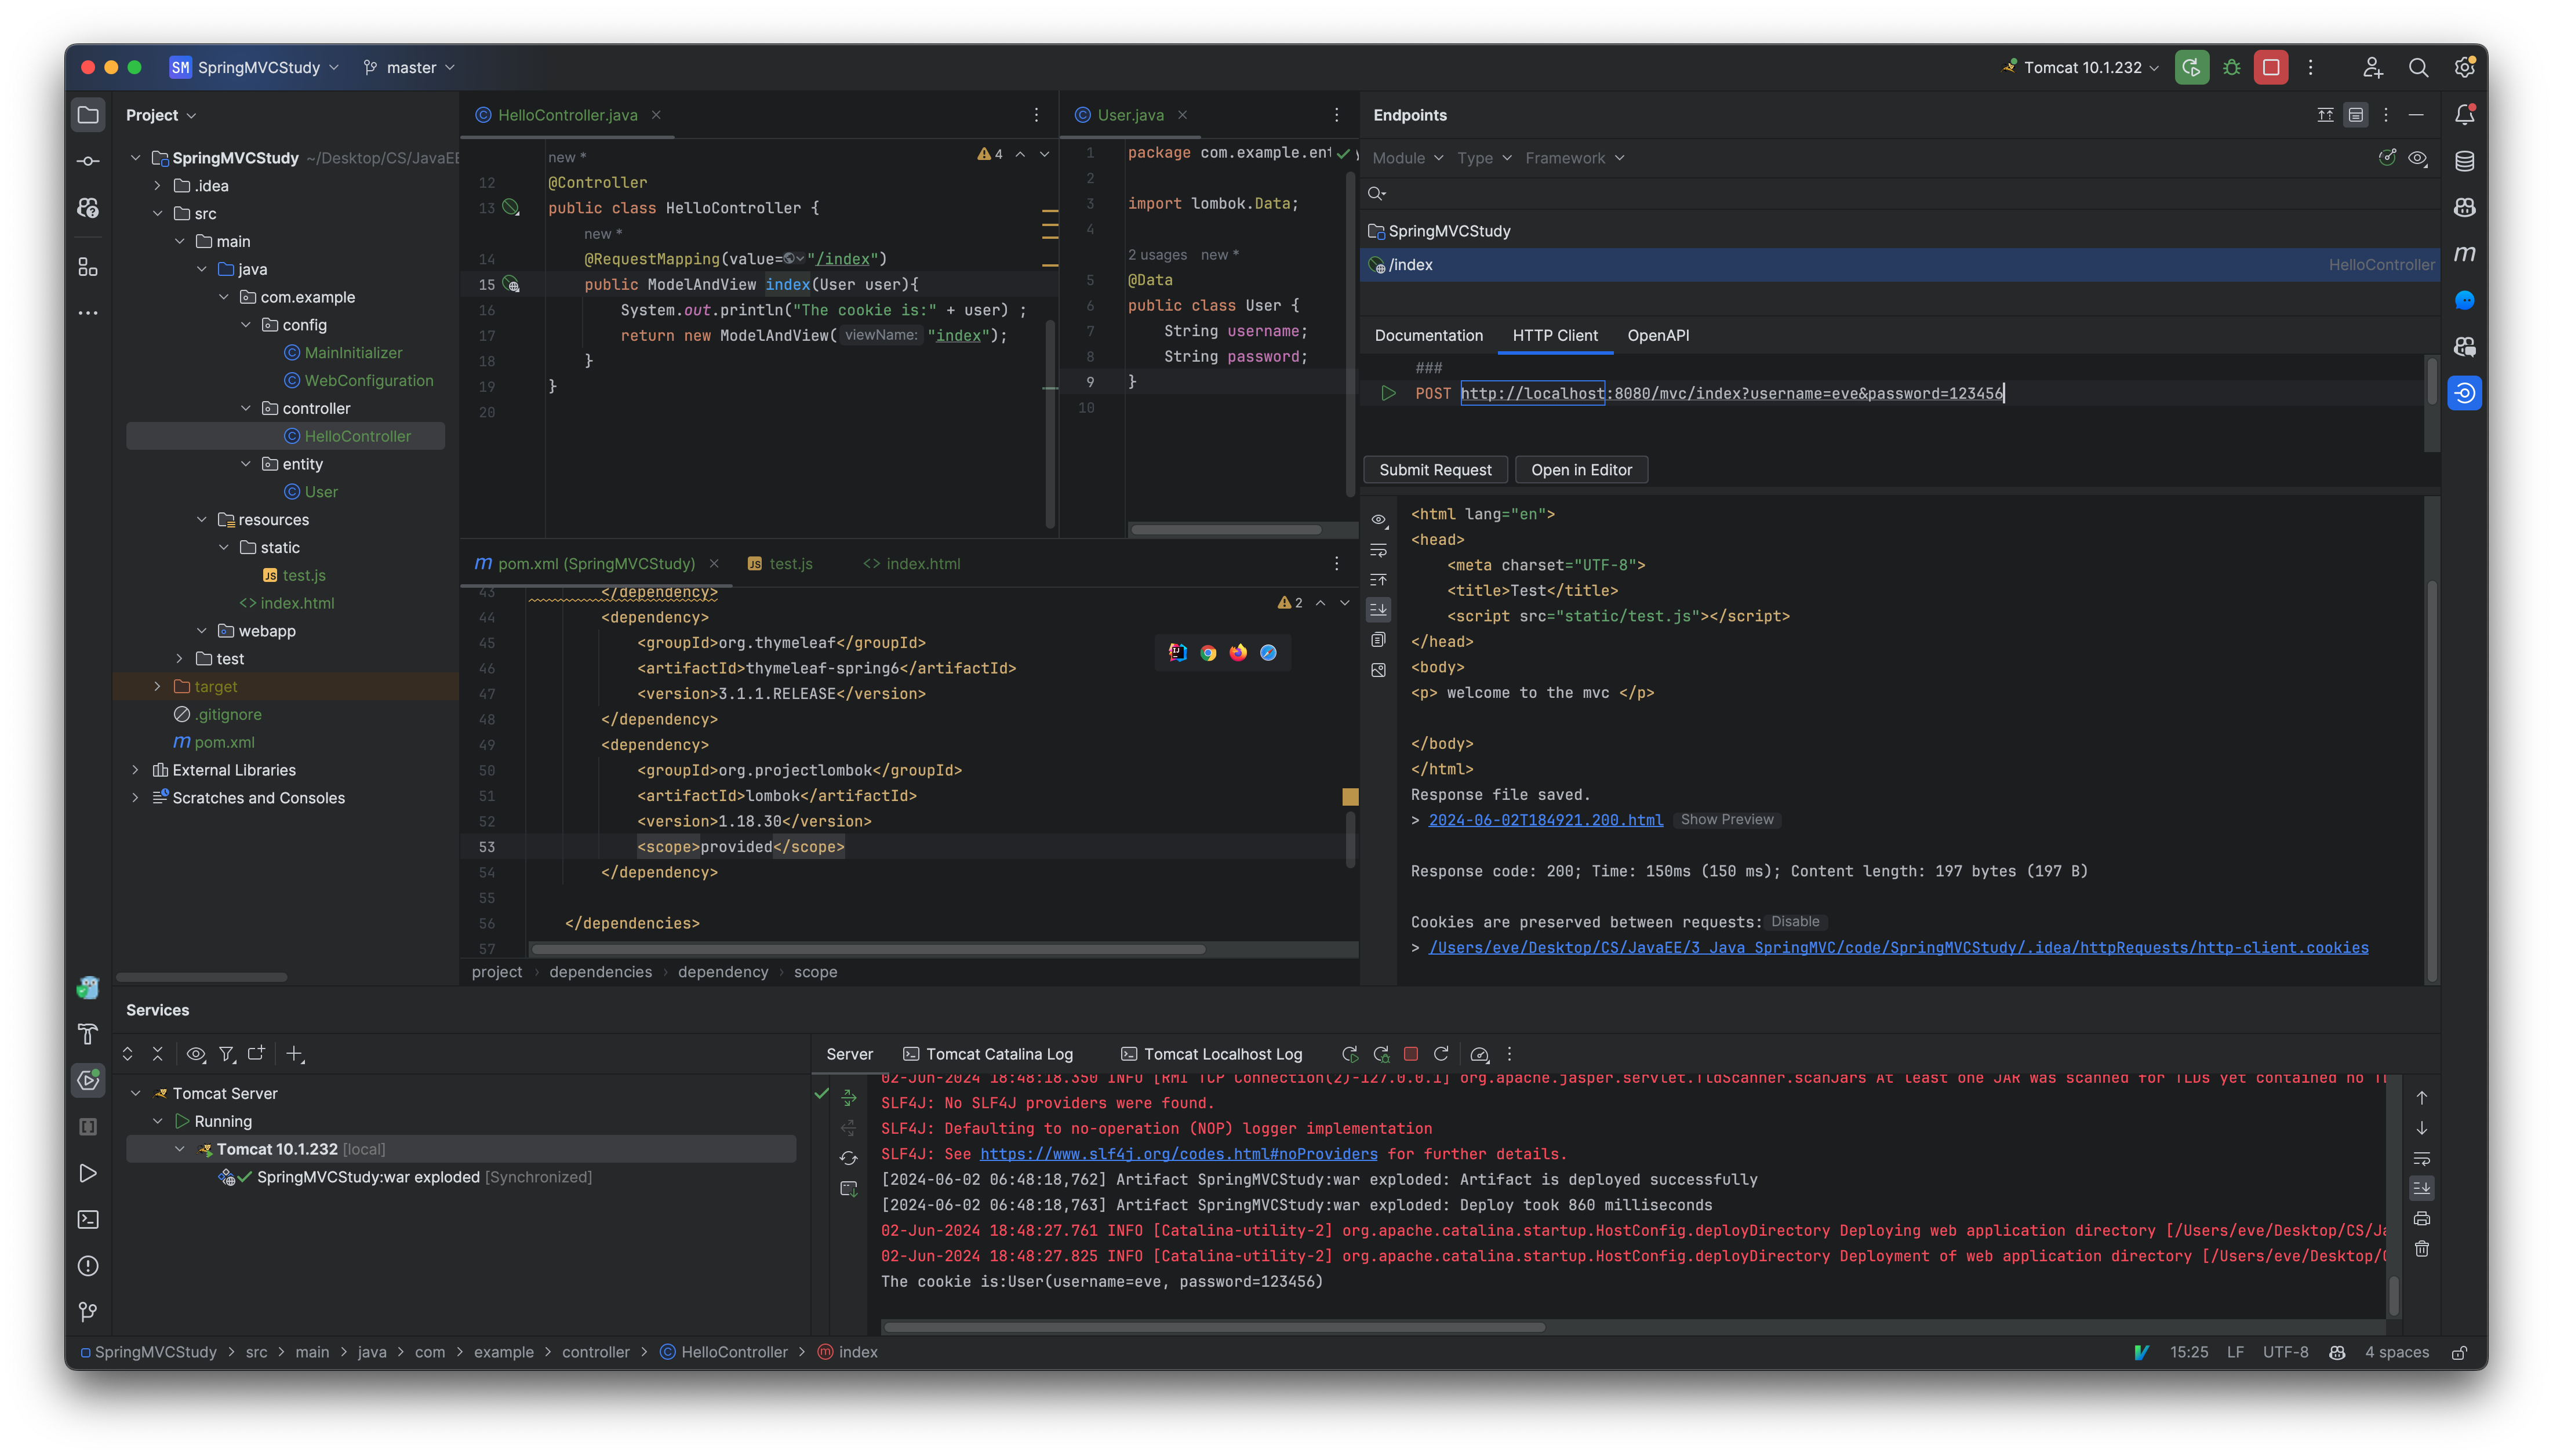The height and width of the screenshot is (1456, 2553).
Task: Open the saved response 2024-06-02T184921.200.html link
Action: (1545, 820)
